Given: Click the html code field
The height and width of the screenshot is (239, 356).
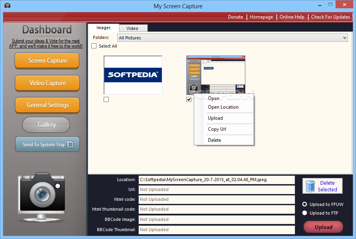Looking at the screenshot, I should tap(217, 200).
